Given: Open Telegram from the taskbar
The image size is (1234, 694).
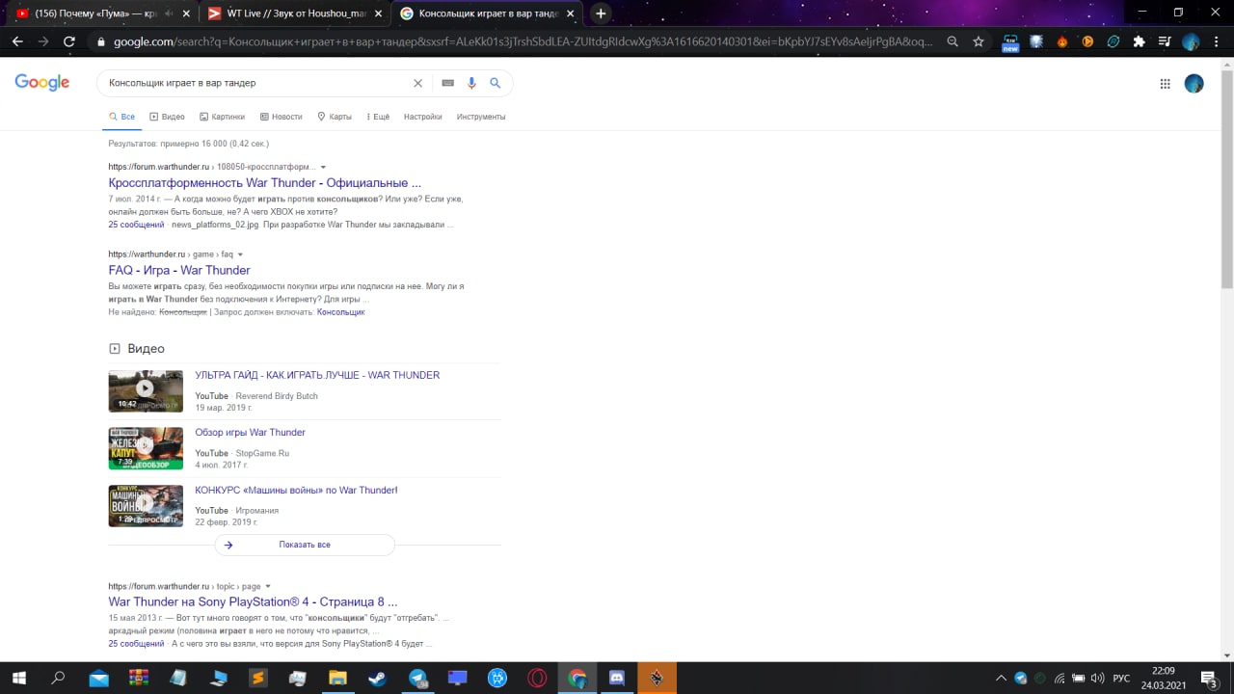Looking at the screenshot, I should (417, 679).
